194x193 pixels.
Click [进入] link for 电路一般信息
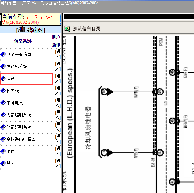pos(58,54)
